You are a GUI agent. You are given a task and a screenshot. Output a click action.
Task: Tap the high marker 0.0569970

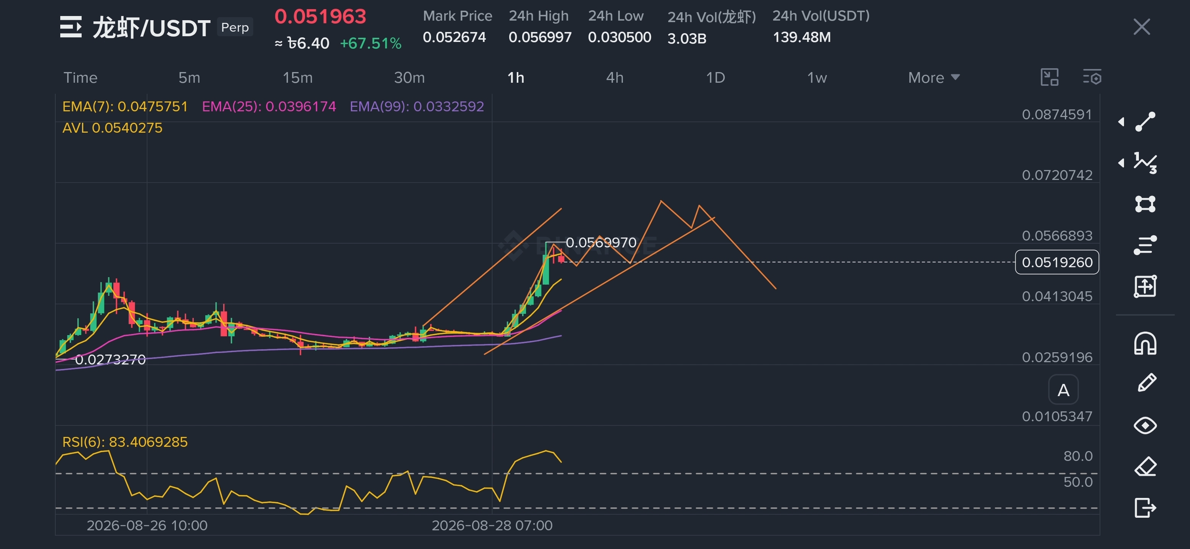click(x=601, y=242)
